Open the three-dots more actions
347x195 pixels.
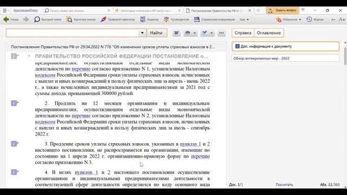221,33
